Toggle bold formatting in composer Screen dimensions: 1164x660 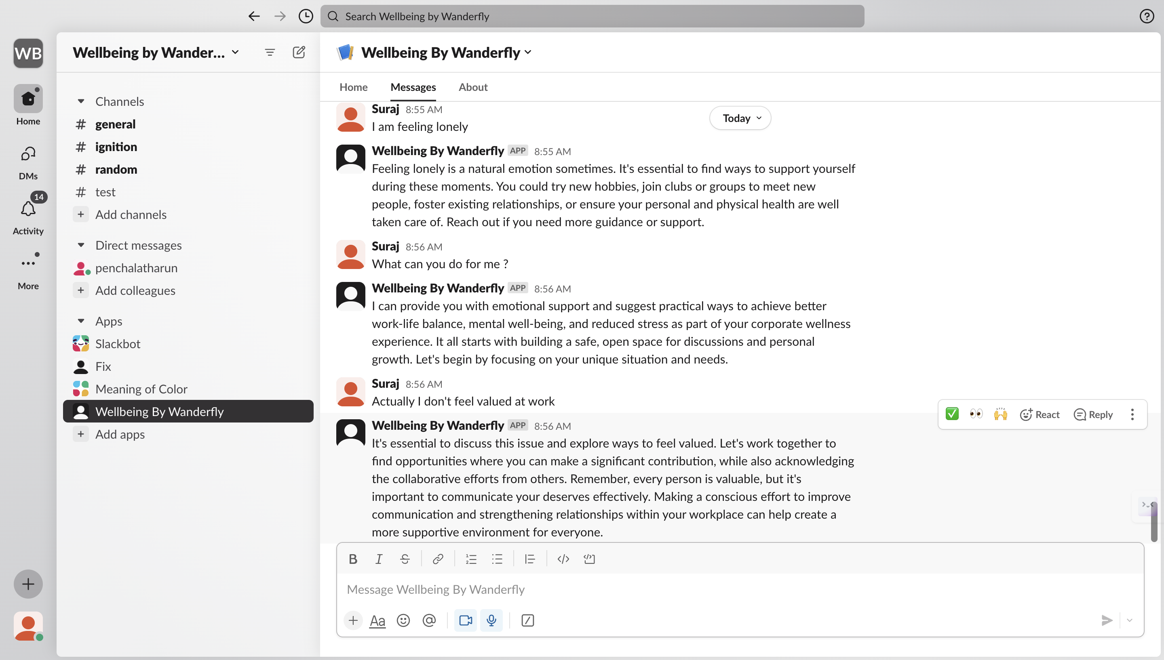point(353,559)
